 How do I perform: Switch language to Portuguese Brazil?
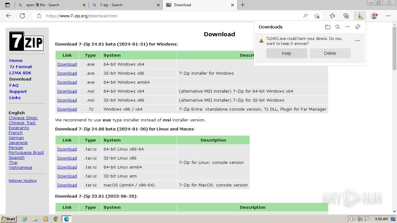pos(26,152)
